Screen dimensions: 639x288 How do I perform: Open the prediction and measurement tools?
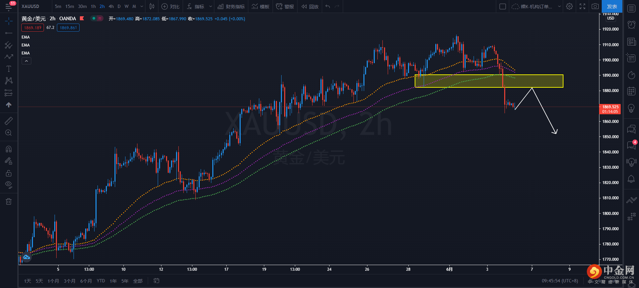point(9,93)
